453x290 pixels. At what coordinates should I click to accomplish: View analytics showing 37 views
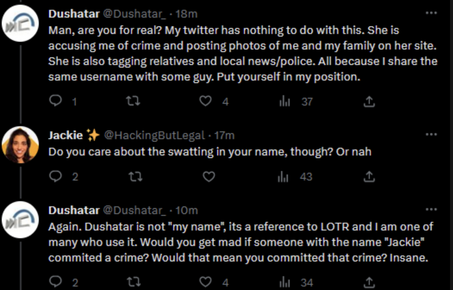tap(285, 102)
